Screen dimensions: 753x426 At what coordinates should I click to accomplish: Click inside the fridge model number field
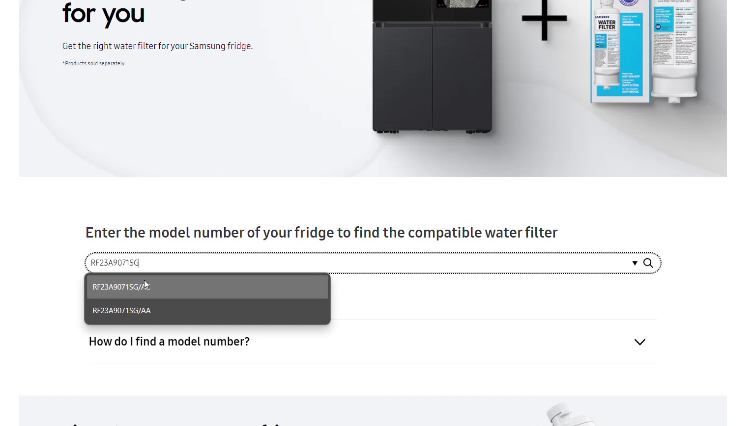[x=344, y=263]
